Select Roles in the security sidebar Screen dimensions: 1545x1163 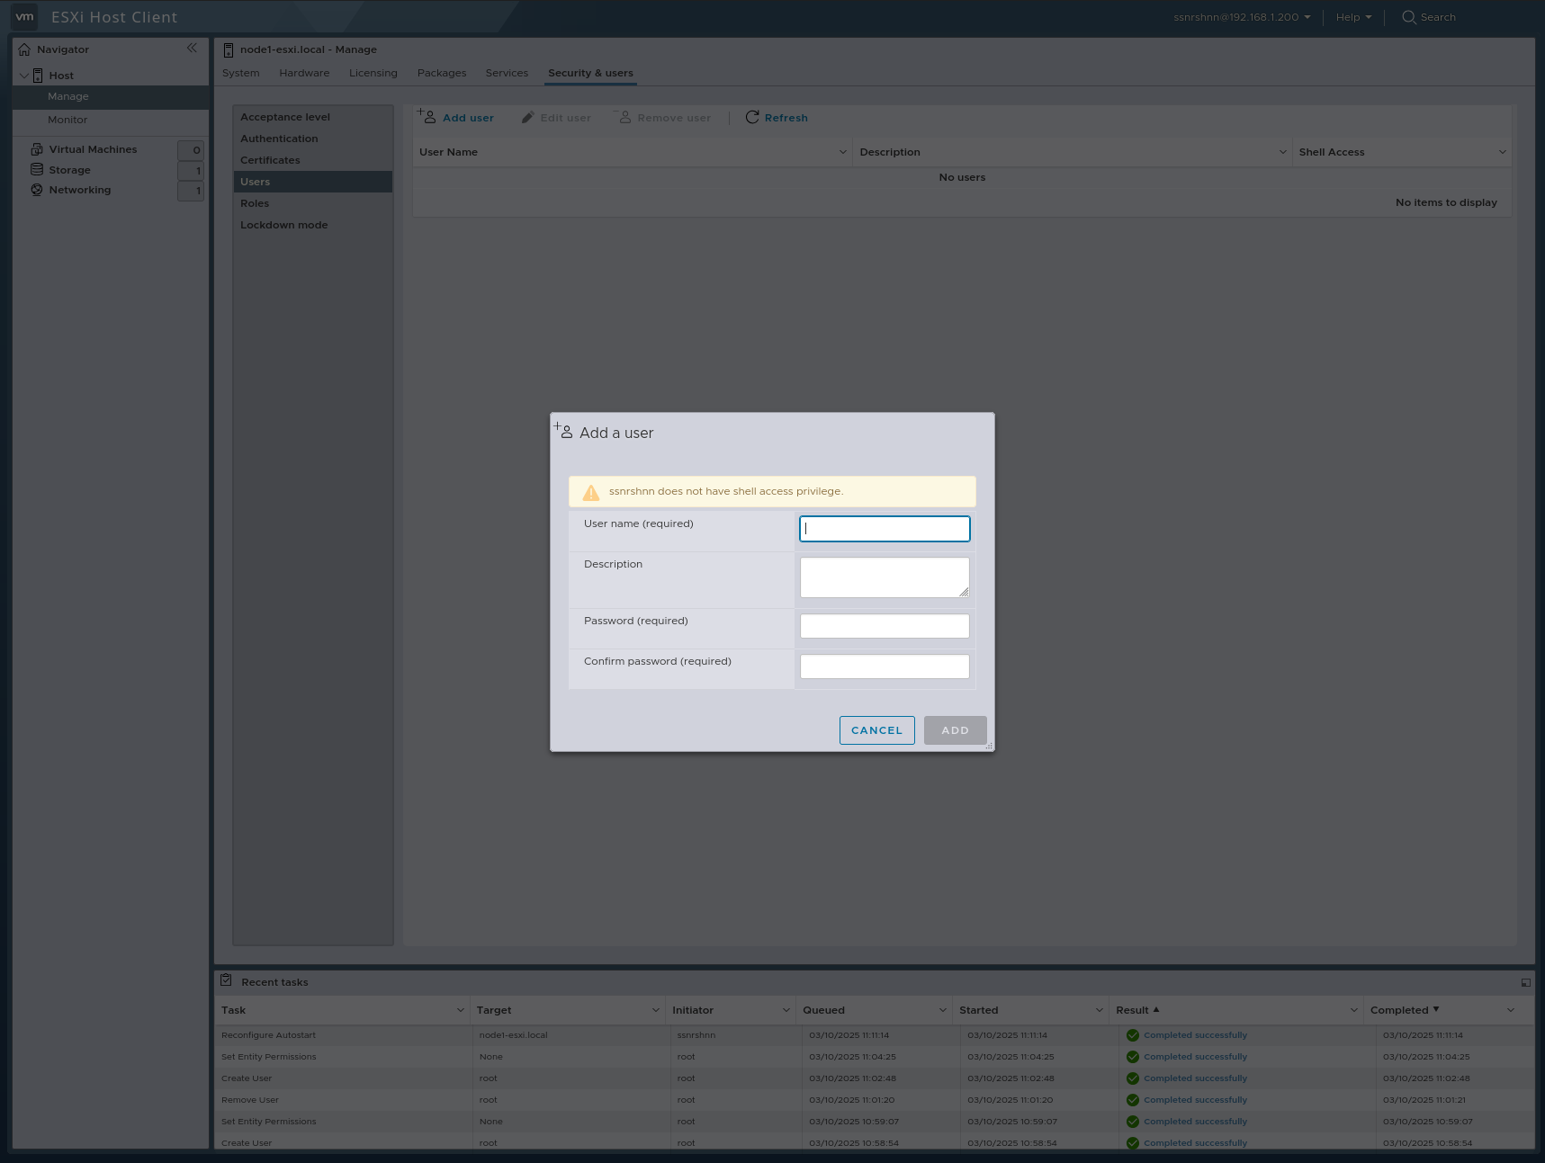coord(255,202)
